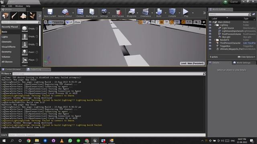
Task: Click the Build toolbar icon
Action: pyautogui.click(x=159, y=13)
